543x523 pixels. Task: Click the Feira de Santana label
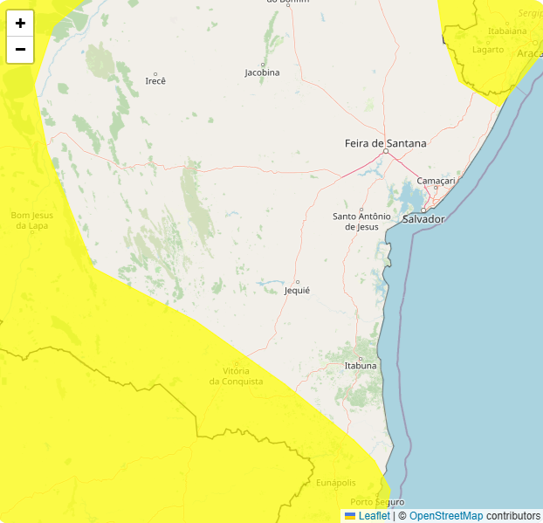point(386,142)
